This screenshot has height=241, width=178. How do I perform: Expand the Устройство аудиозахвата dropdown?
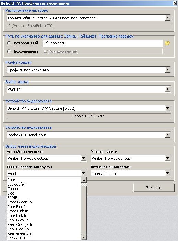(168, 135)
